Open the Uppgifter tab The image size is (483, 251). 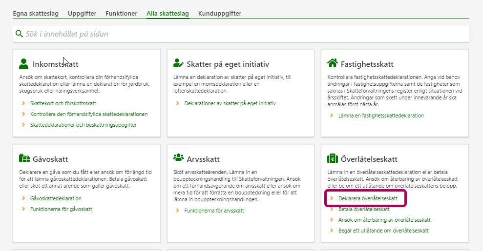(x=82, y=14)
